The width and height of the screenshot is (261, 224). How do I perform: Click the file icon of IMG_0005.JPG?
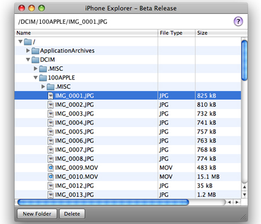tap(50, 132)
